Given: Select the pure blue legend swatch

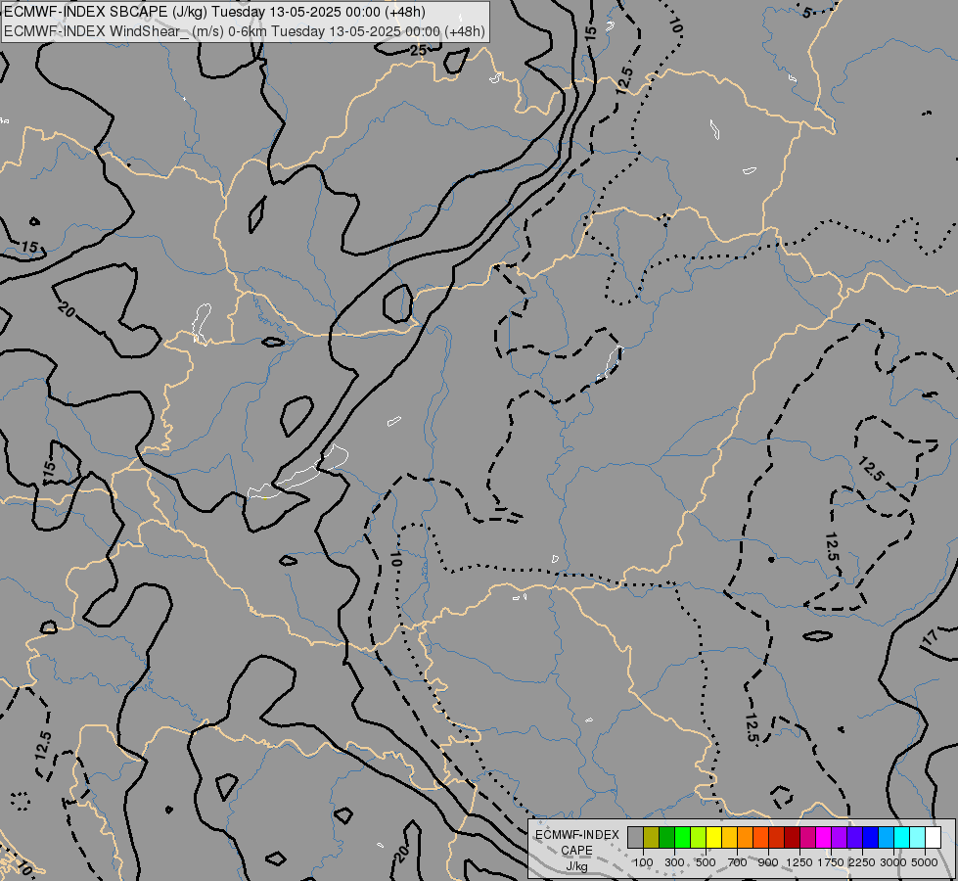Looking at the screenshot, I should coord(870,837).
